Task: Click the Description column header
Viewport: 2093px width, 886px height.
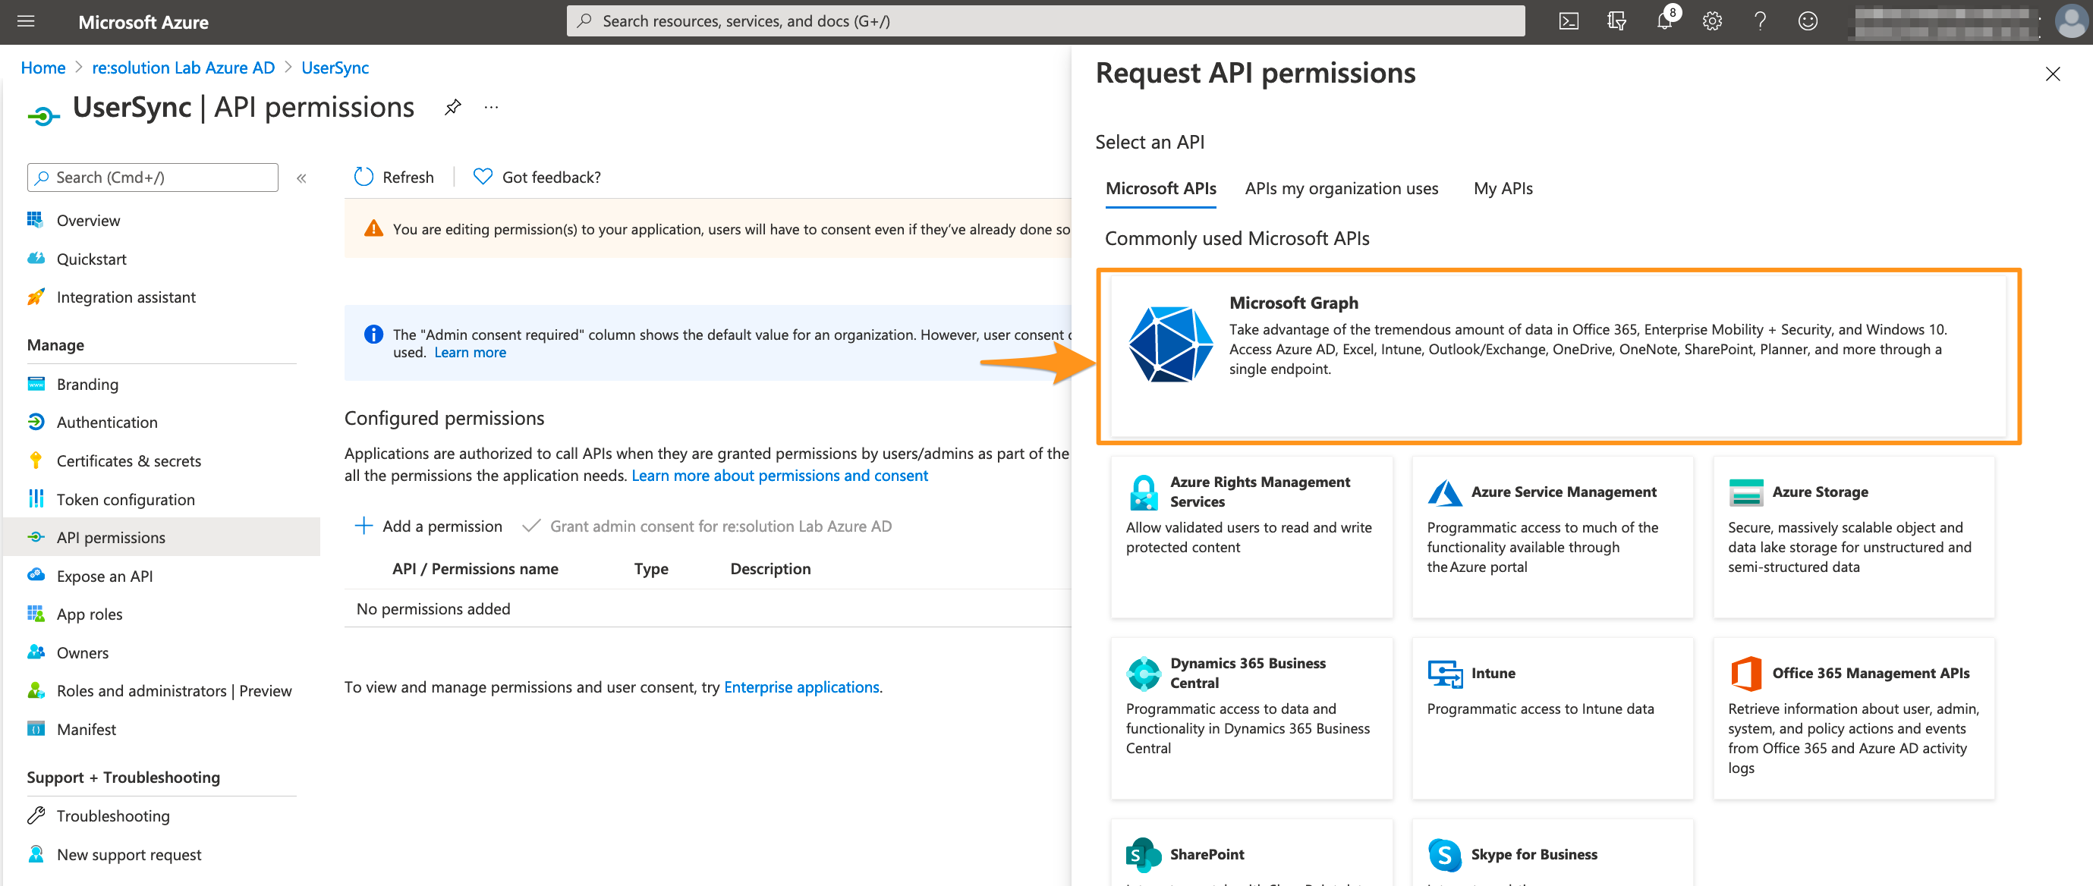Action: click(x=770, y=568)
